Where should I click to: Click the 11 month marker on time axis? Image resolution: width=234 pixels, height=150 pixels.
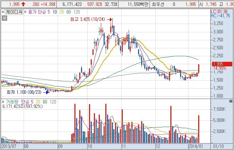124,146
